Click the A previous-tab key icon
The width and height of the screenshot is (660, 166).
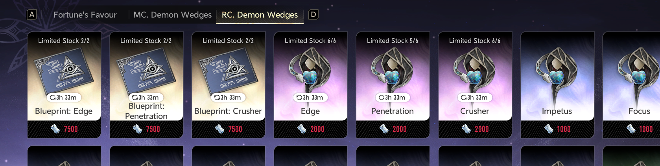click(32, 15)
